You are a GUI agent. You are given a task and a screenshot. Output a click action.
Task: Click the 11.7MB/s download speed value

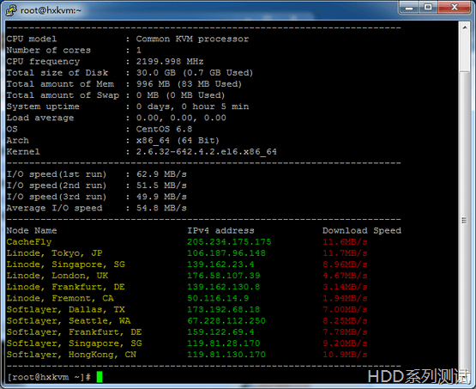[x=345, y=253]
